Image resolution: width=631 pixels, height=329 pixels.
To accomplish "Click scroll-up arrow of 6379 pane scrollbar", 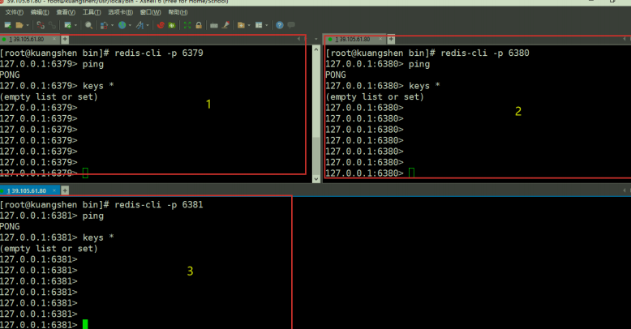I will (315, 49).
